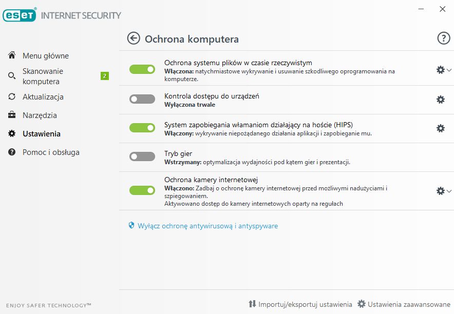Click gear icon for Kontrola dostępu do urządzeń
The width and height of the screenshot is (454, 314).
click(x=440, y=100)
